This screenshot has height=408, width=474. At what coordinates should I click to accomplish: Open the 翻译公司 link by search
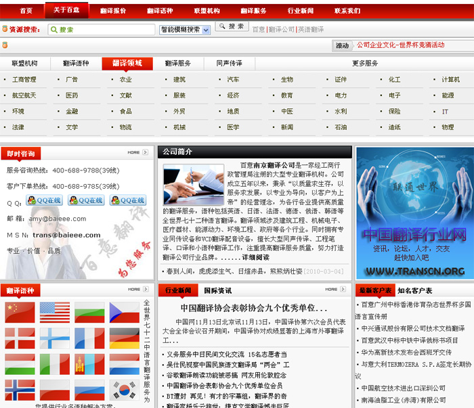(282, 29)
